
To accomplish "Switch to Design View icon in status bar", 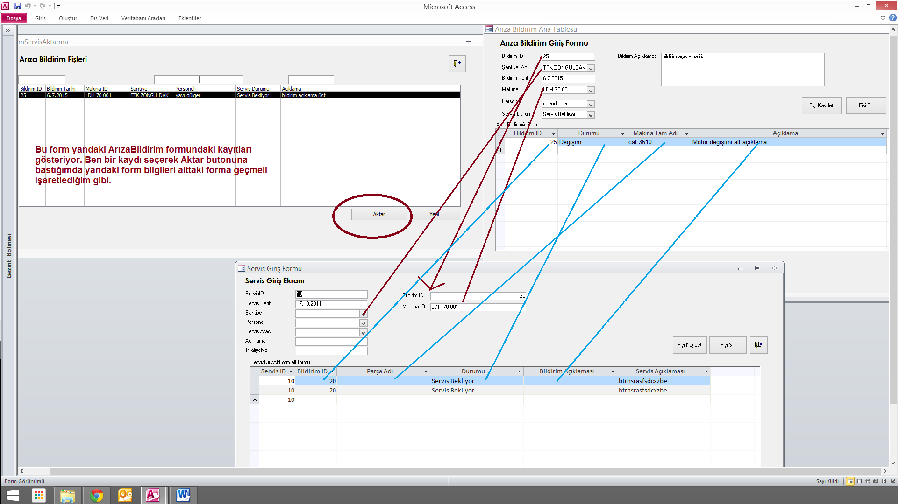I will (x=893, y=481).
